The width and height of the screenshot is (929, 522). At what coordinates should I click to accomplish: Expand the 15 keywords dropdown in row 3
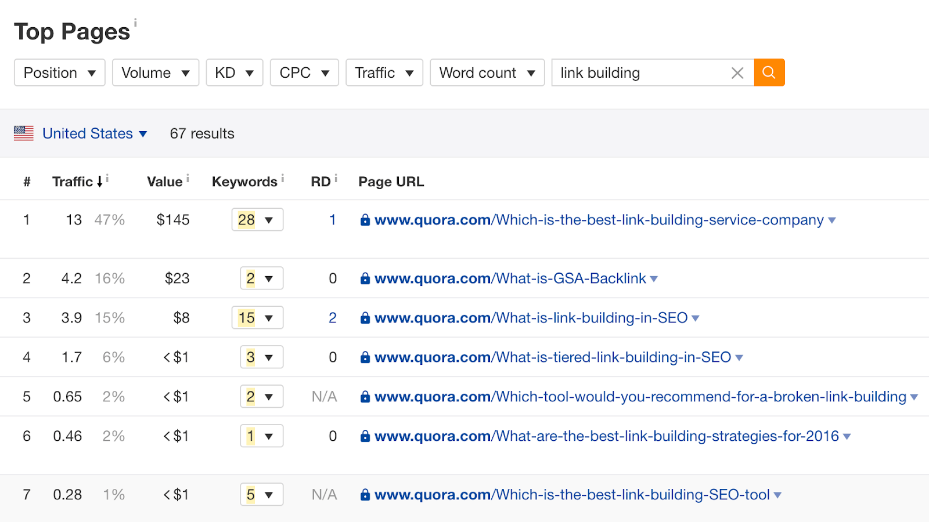point(257,318)
